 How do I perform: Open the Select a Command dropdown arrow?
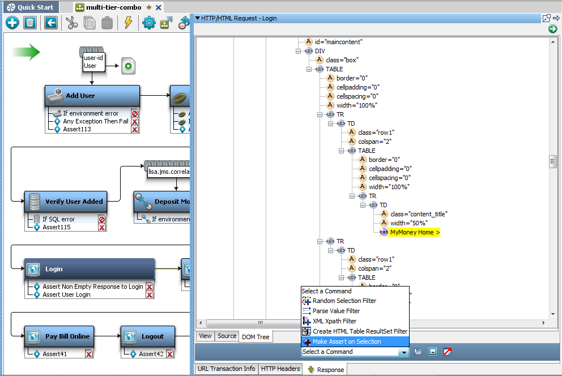pos(404,352)
